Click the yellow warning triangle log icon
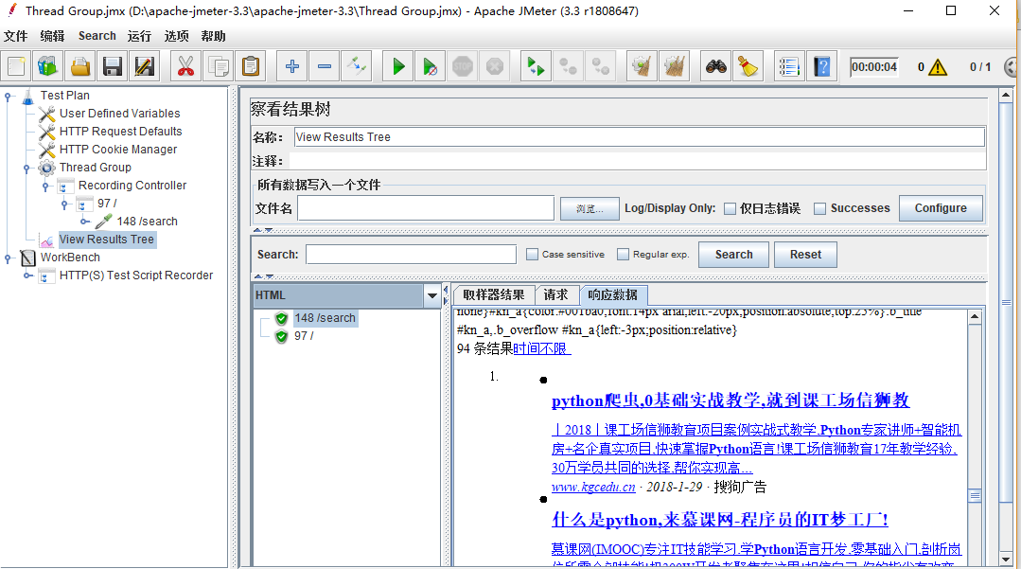 pyautogui.click(x=938, y=67)
